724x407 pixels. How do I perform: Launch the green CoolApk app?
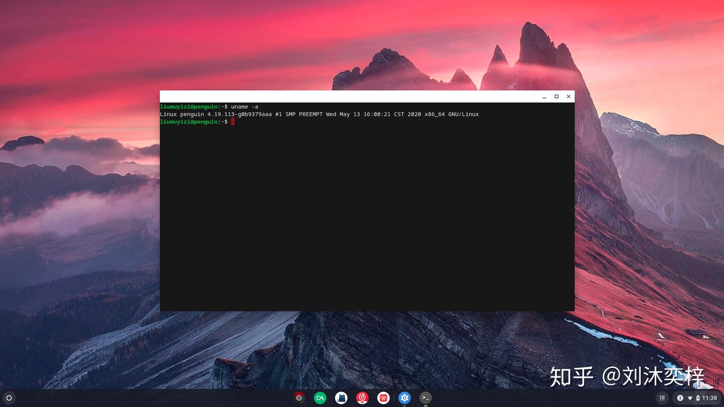pyautogui.click(x=320, y=397)
